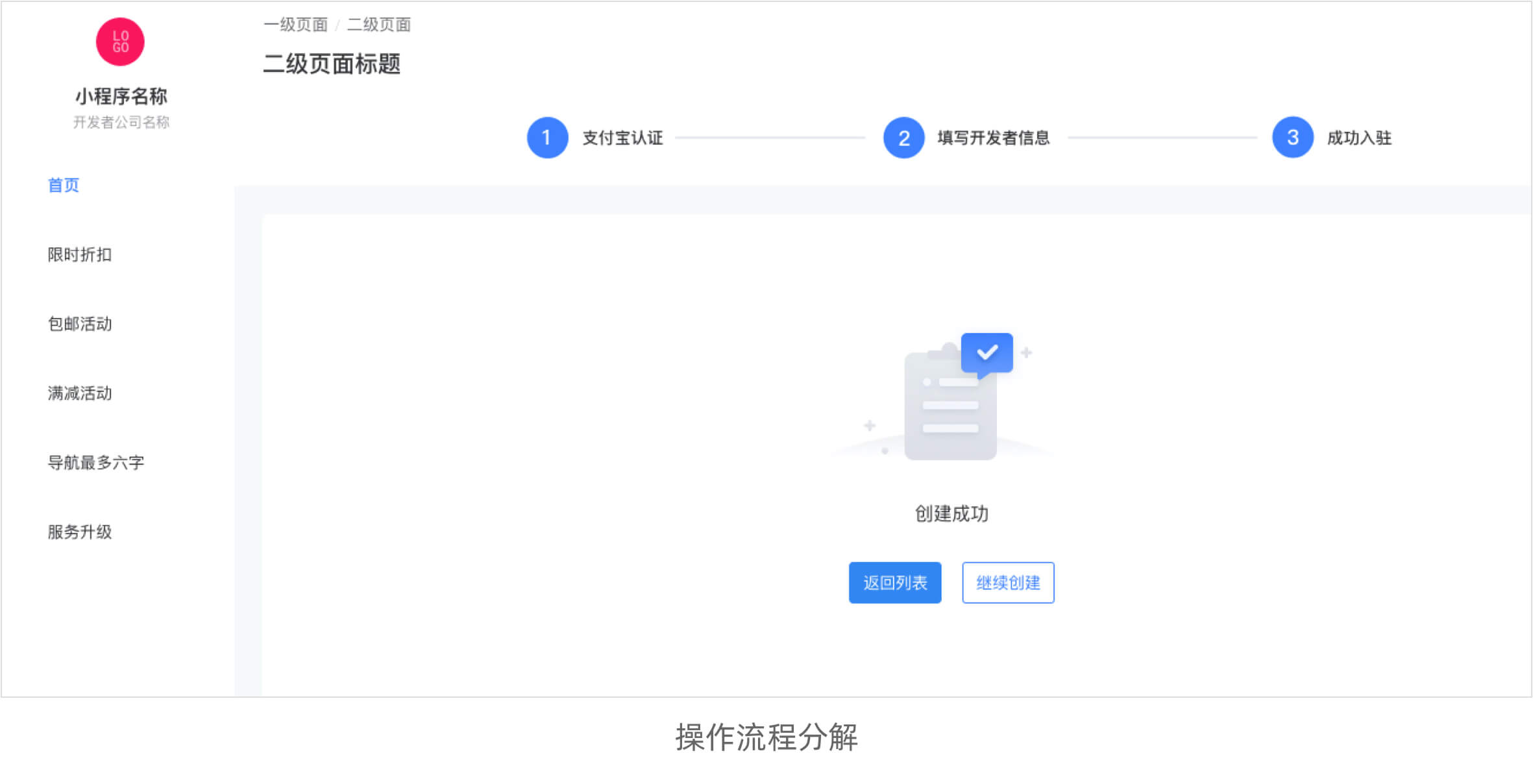Click the blue checkmark speech bubble
This screenshot has height=775, width=1533.
[987, 353]
